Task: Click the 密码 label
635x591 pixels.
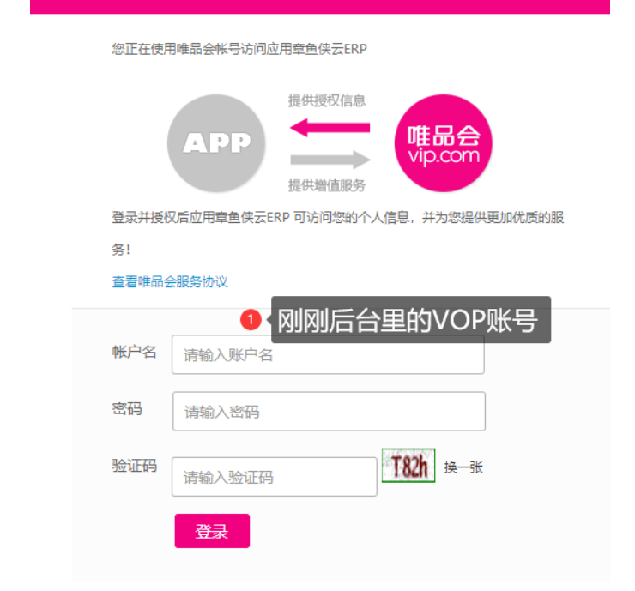Action: click(x=127, y=409)
